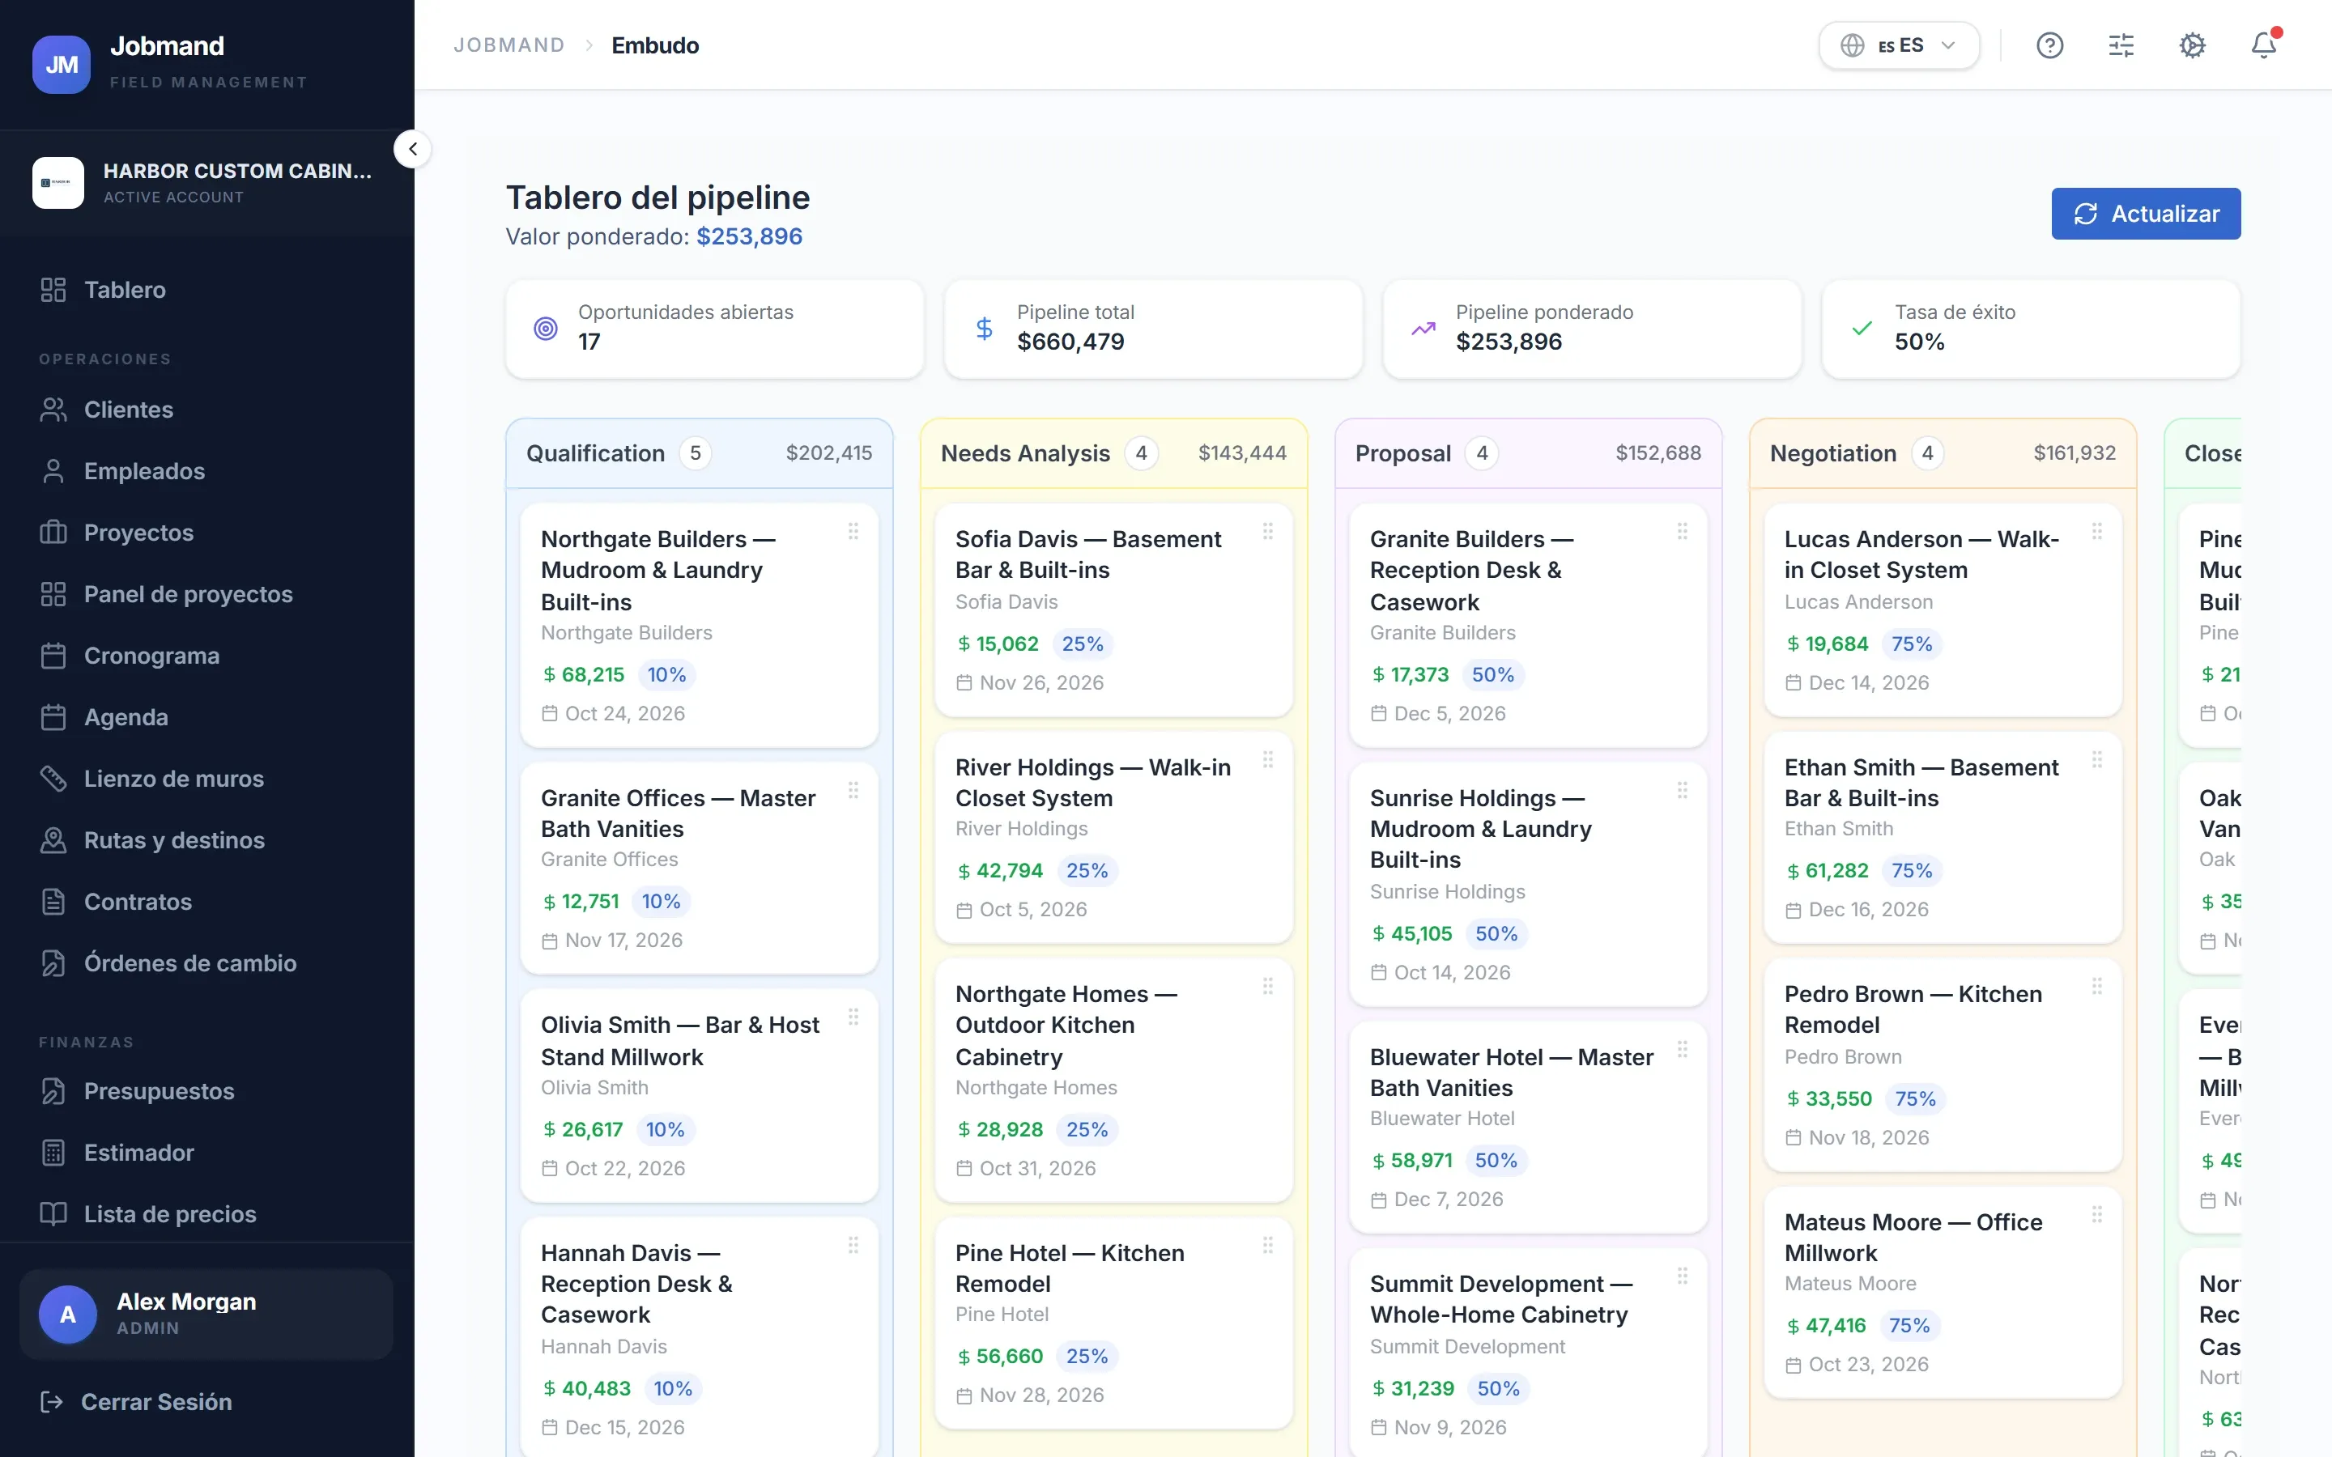This screenshot has height=1457, width=2332.
Task: Toggle the theme sun icon
Action: tap(2192, 45)
